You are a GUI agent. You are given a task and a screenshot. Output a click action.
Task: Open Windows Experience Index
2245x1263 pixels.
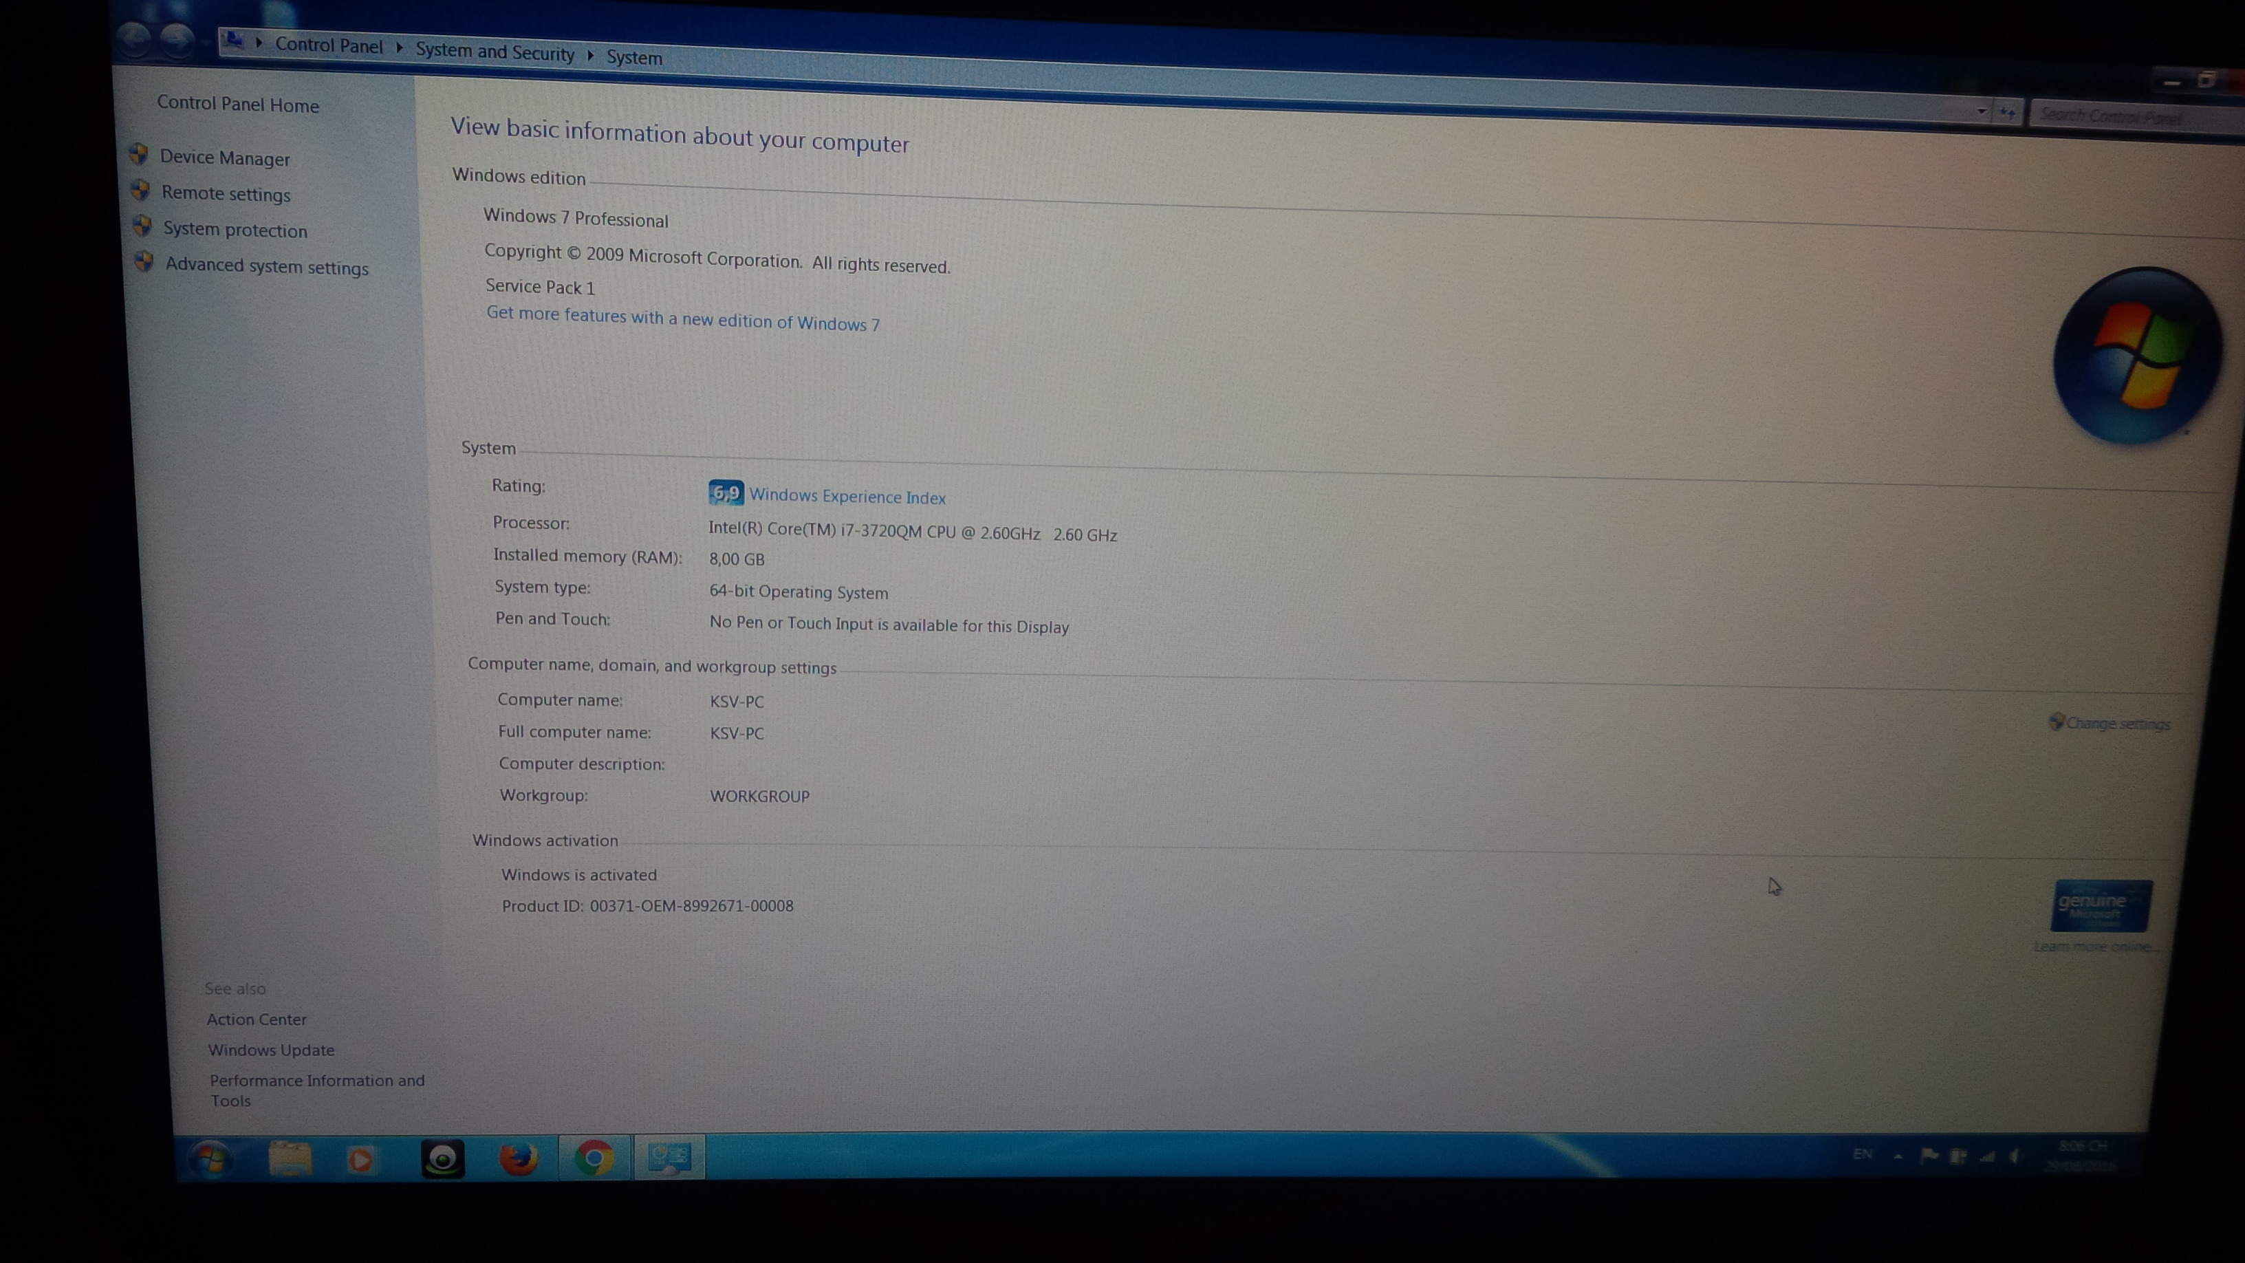[847, 496]
